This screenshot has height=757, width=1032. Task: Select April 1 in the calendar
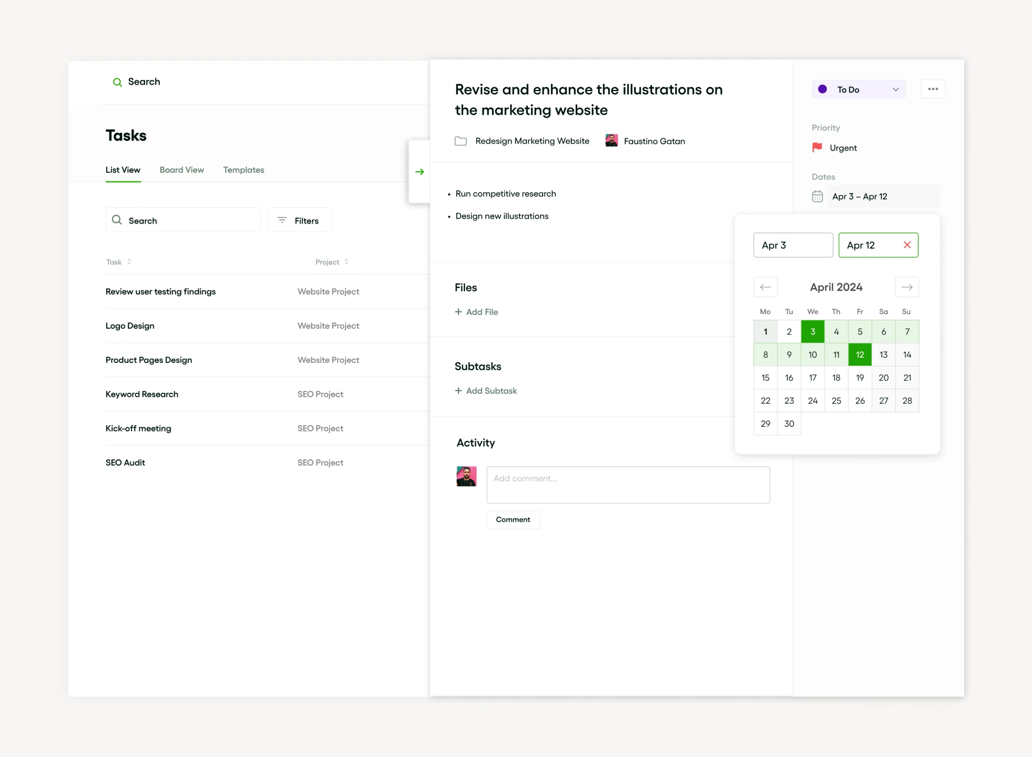coord(765,331)
